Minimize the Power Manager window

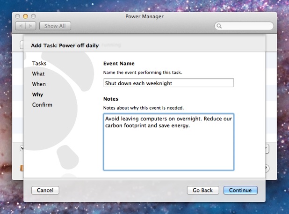(x=25, y=16)
